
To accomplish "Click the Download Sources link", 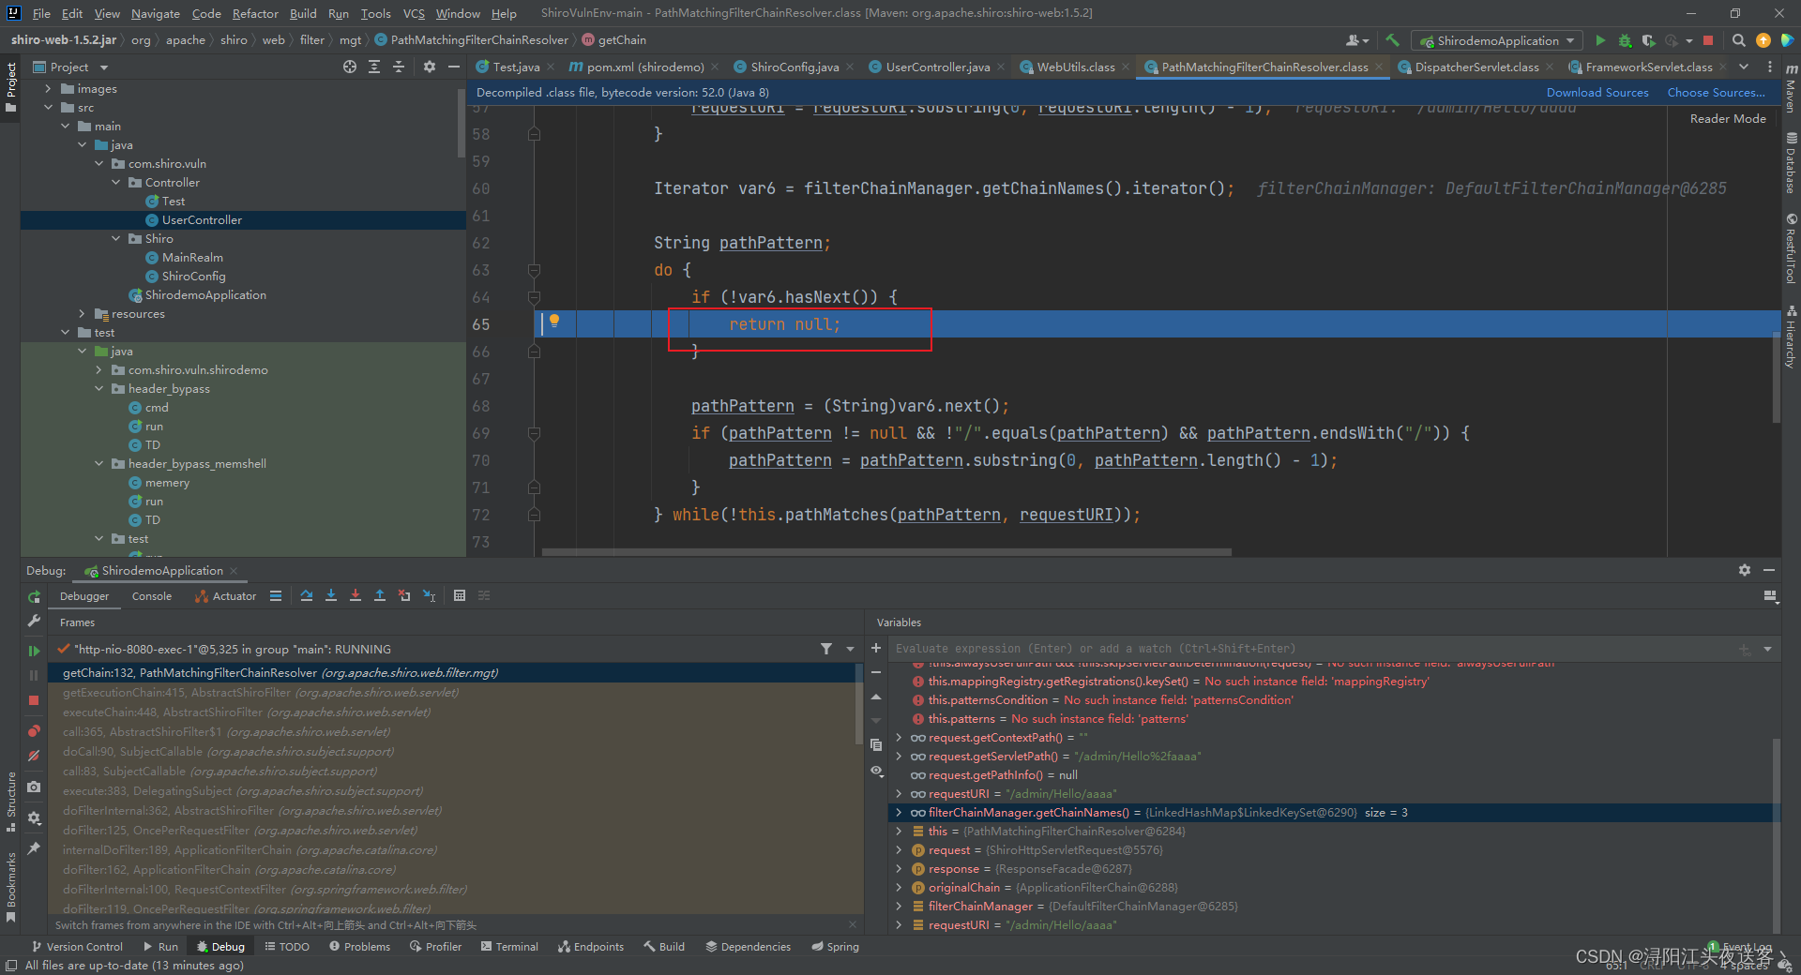I will [x=1597, y=93].
